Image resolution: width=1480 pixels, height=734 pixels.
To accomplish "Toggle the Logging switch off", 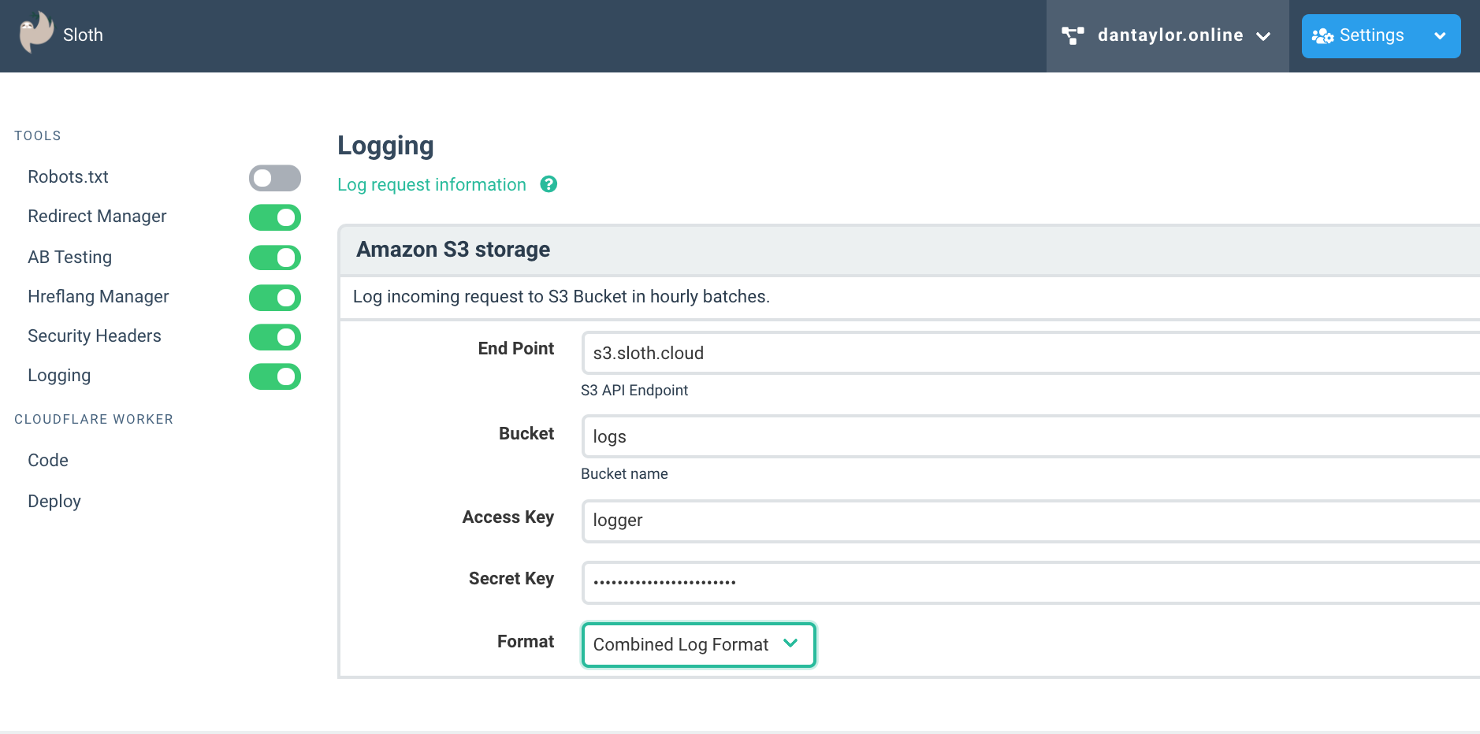I will (274, 376).
